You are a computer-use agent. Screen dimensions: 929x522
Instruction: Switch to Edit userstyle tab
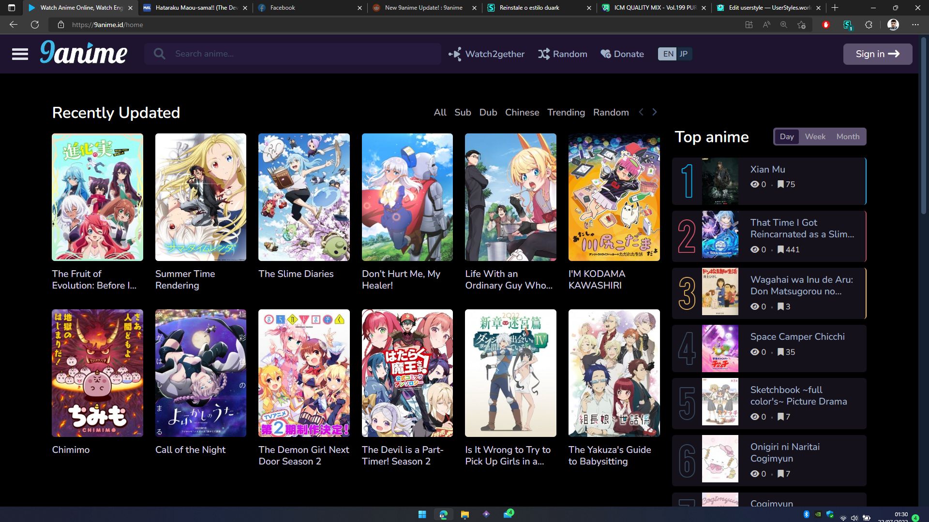pos(768,8)
